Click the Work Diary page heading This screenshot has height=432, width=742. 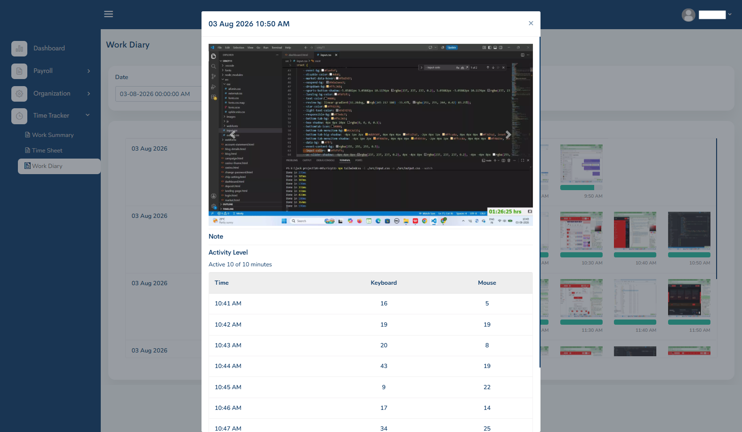pyautogui.click(x=128, y=45)
